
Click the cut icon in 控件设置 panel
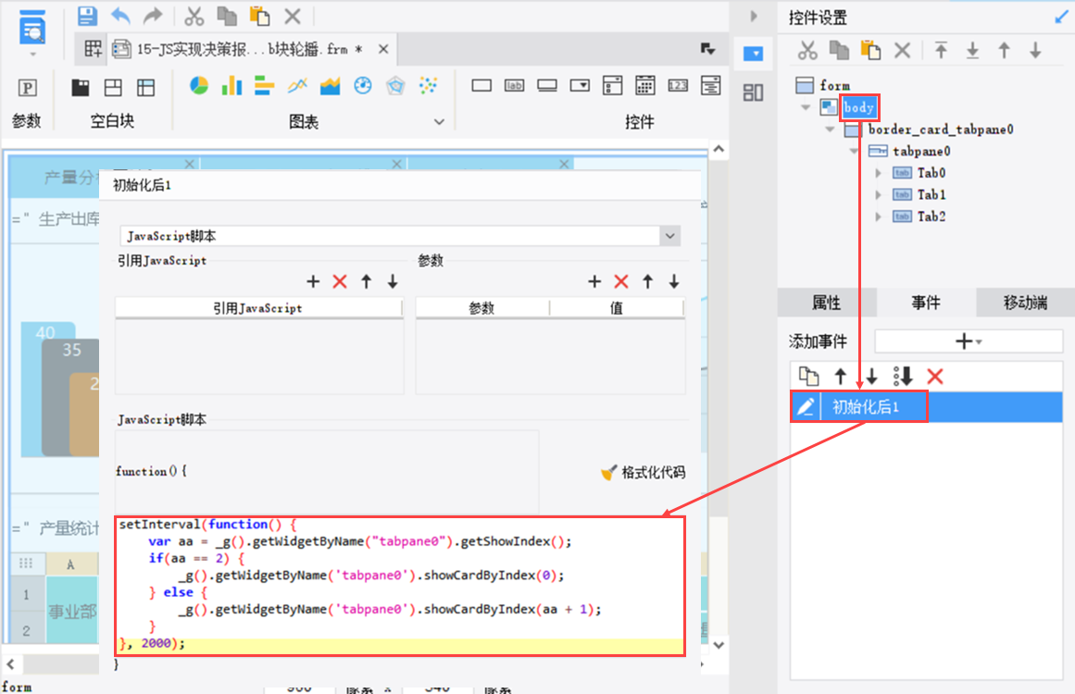point(807,50)
